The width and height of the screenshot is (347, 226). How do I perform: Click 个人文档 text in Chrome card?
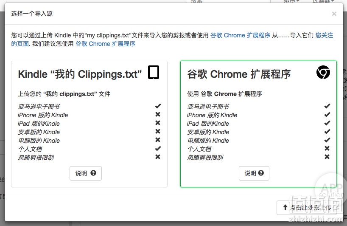(x=199, y=149)
